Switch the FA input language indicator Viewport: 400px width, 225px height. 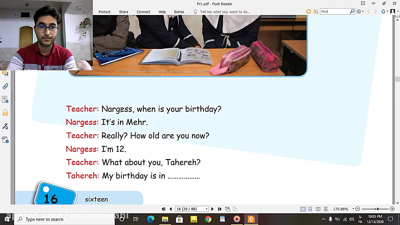point(360,219)
